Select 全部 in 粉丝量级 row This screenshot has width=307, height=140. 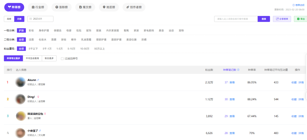(21, 49)
